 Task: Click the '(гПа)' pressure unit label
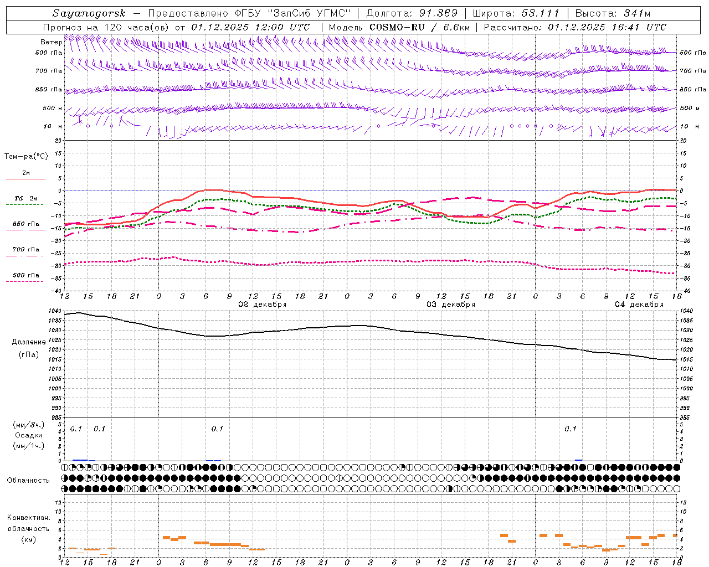(x=29, y=354)
